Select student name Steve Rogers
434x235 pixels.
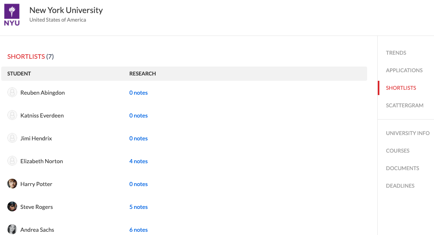(37, 207)
